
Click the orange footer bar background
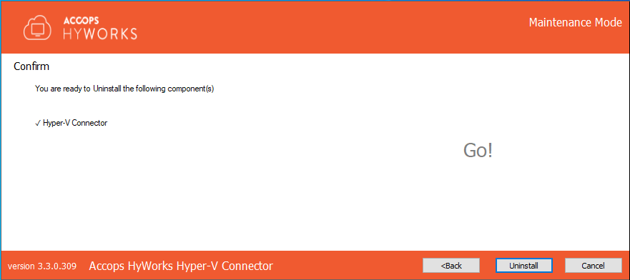tap(345, 266)
